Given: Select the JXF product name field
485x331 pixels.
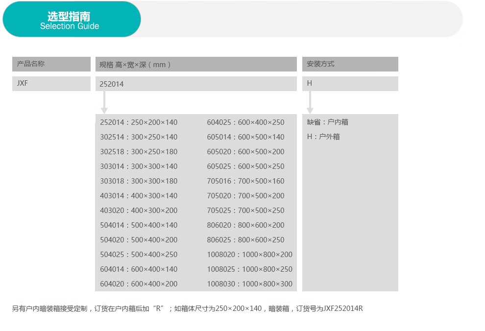Looking at the screenshot, I should [x=51, y=84].
